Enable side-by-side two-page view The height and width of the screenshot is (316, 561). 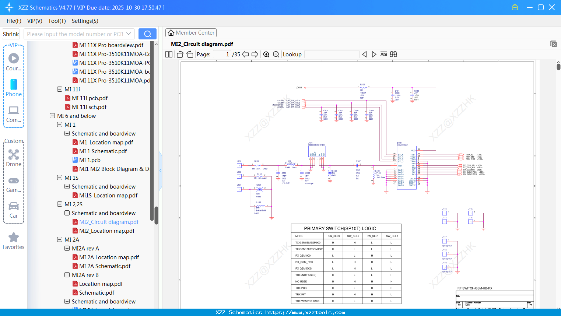click(168, 54)
